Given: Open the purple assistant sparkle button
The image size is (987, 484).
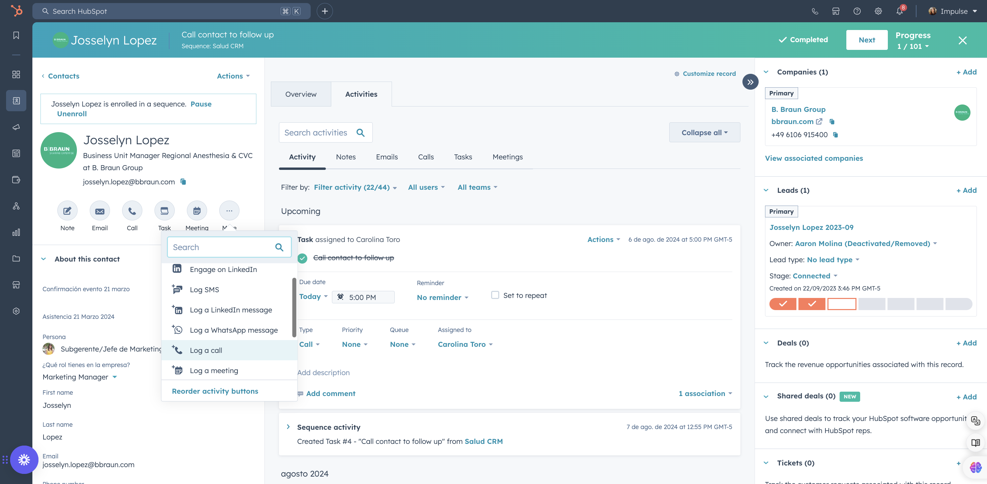Looking at the screenshot, I should [24, 459].
